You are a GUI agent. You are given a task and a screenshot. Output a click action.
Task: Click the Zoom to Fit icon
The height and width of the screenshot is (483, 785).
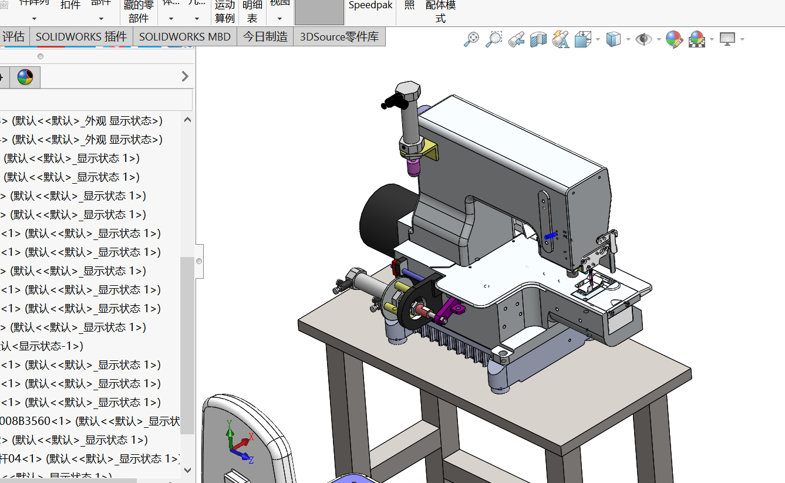(471, 39)
